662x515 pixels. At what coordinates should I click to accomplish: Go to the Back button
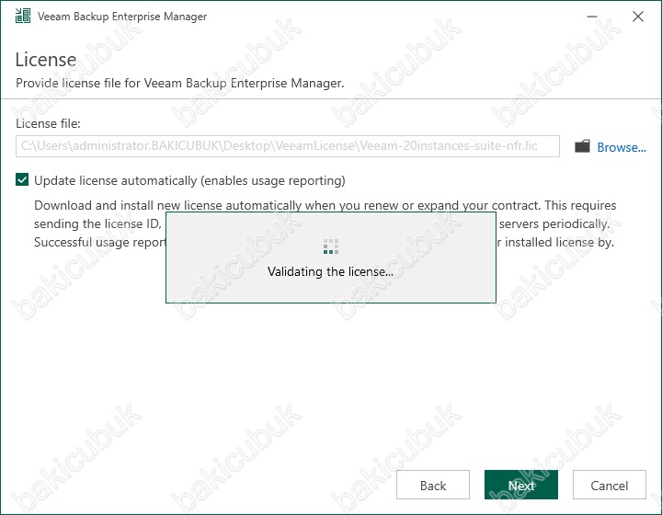point(433,485)
